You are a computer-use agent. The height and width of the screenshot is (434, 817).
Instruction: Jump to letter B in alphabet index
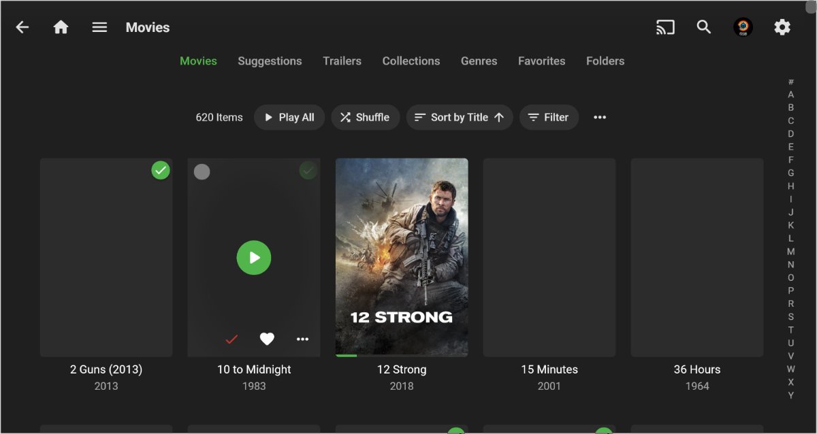point(790,107)
